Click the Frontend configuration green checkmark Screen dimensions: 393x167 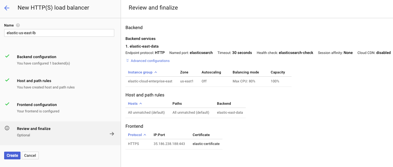click(x=7, y=104)
